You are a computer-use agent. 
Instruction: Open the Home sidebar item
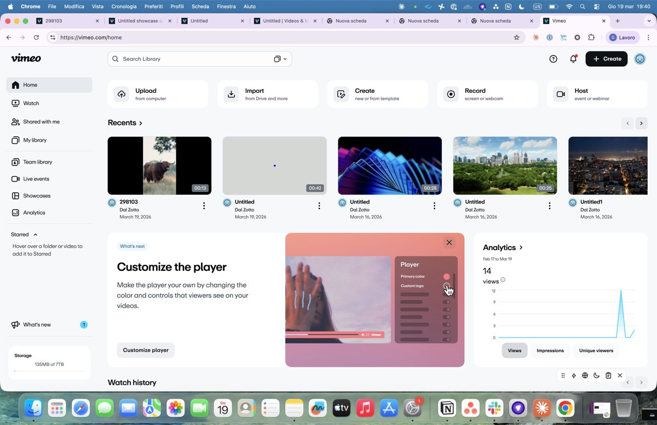coord(49,85)
